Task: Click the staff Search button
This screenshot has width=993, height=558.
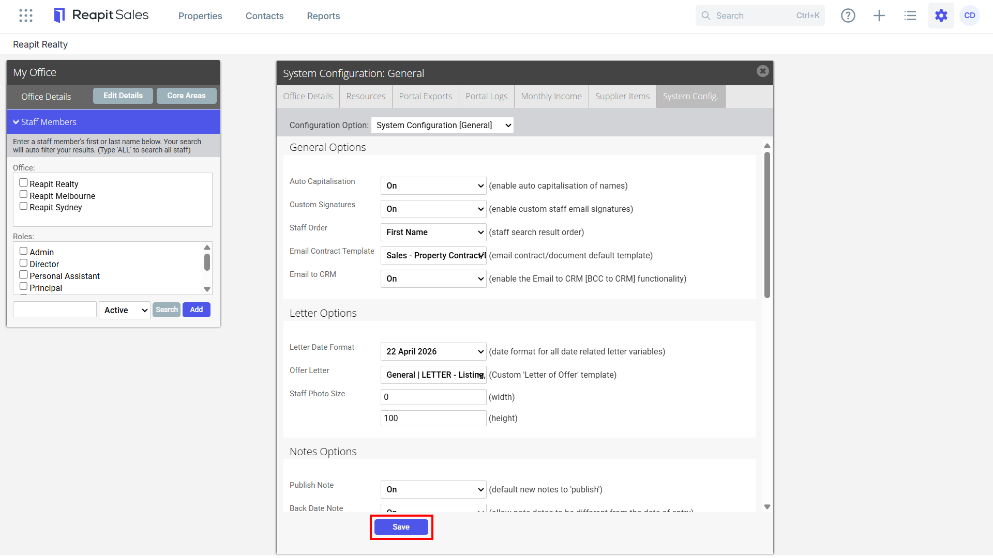Action: 167,309
